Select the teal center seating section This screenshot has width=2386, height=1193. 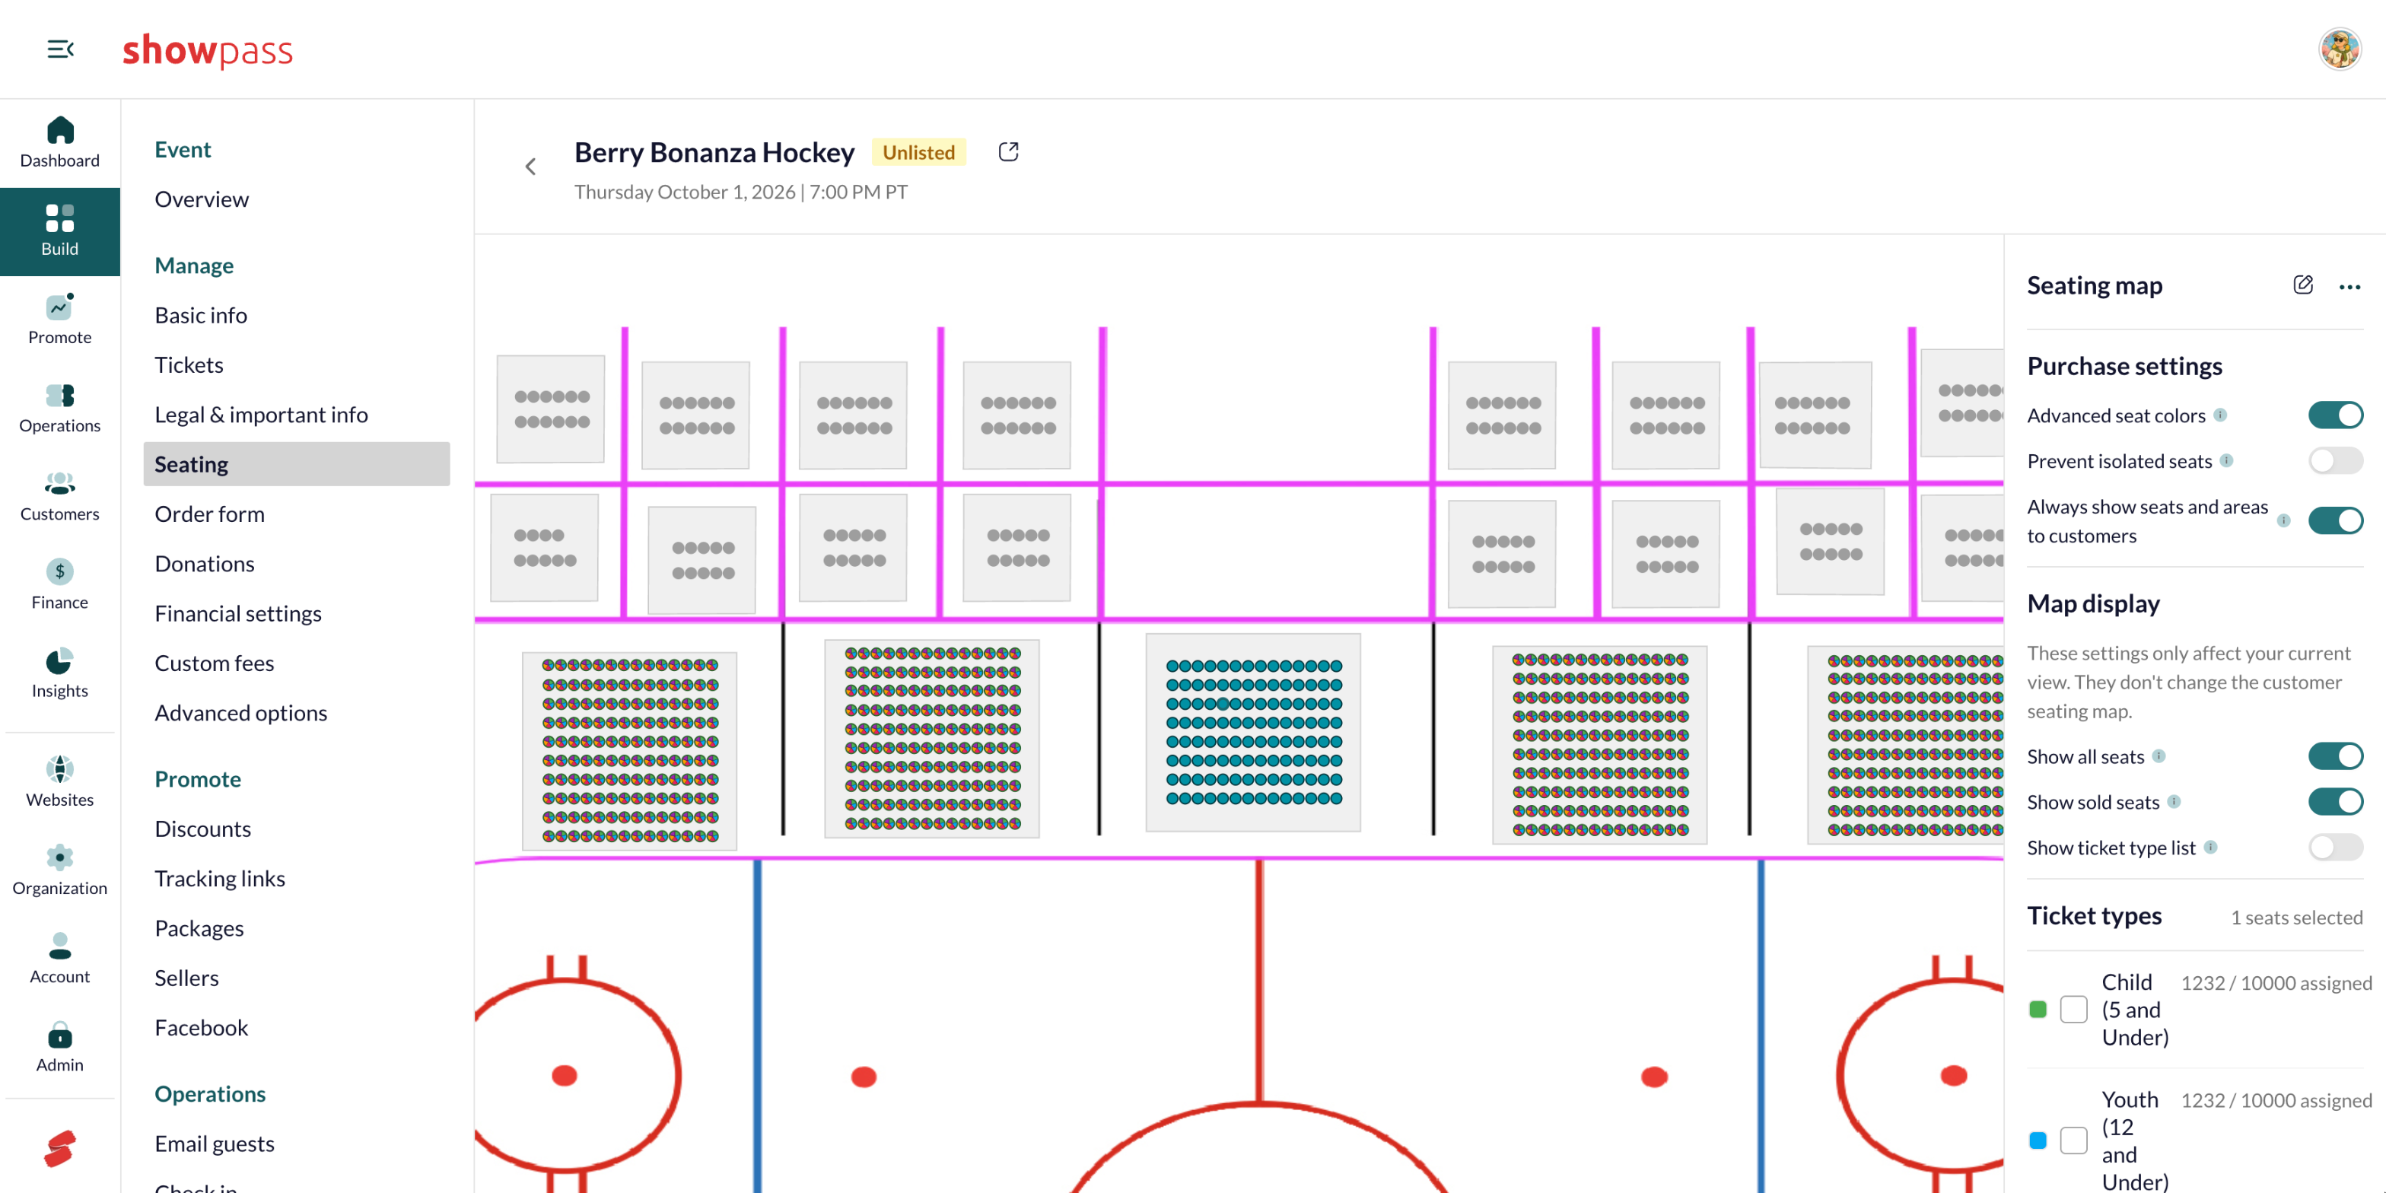point(1253,733)
